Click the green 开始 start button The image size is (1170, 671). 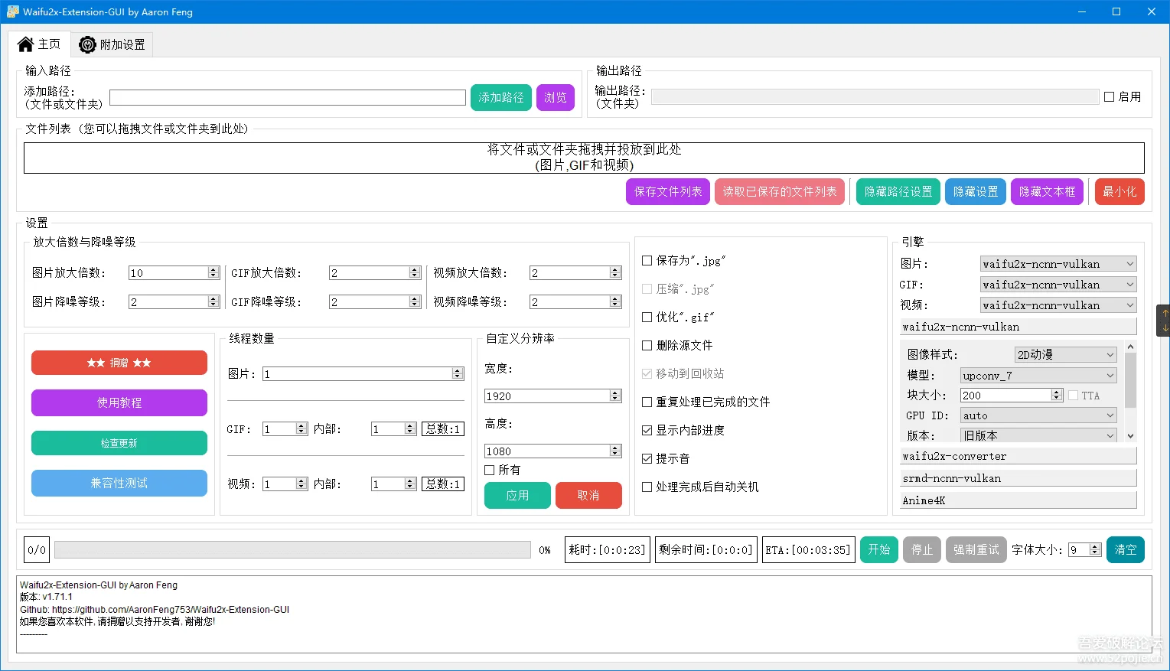879,549
